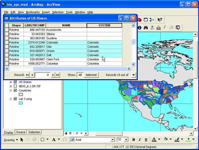Open the File menu
Viewport: 199px width, 150px height.
[x=6, y=12]
